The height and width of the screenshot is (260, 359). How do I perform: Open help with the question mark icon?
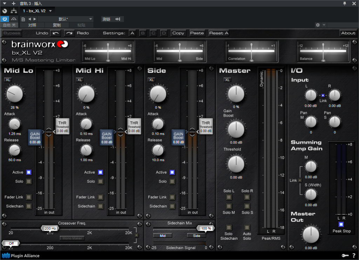pyautogui.click(x=354, y=255)
